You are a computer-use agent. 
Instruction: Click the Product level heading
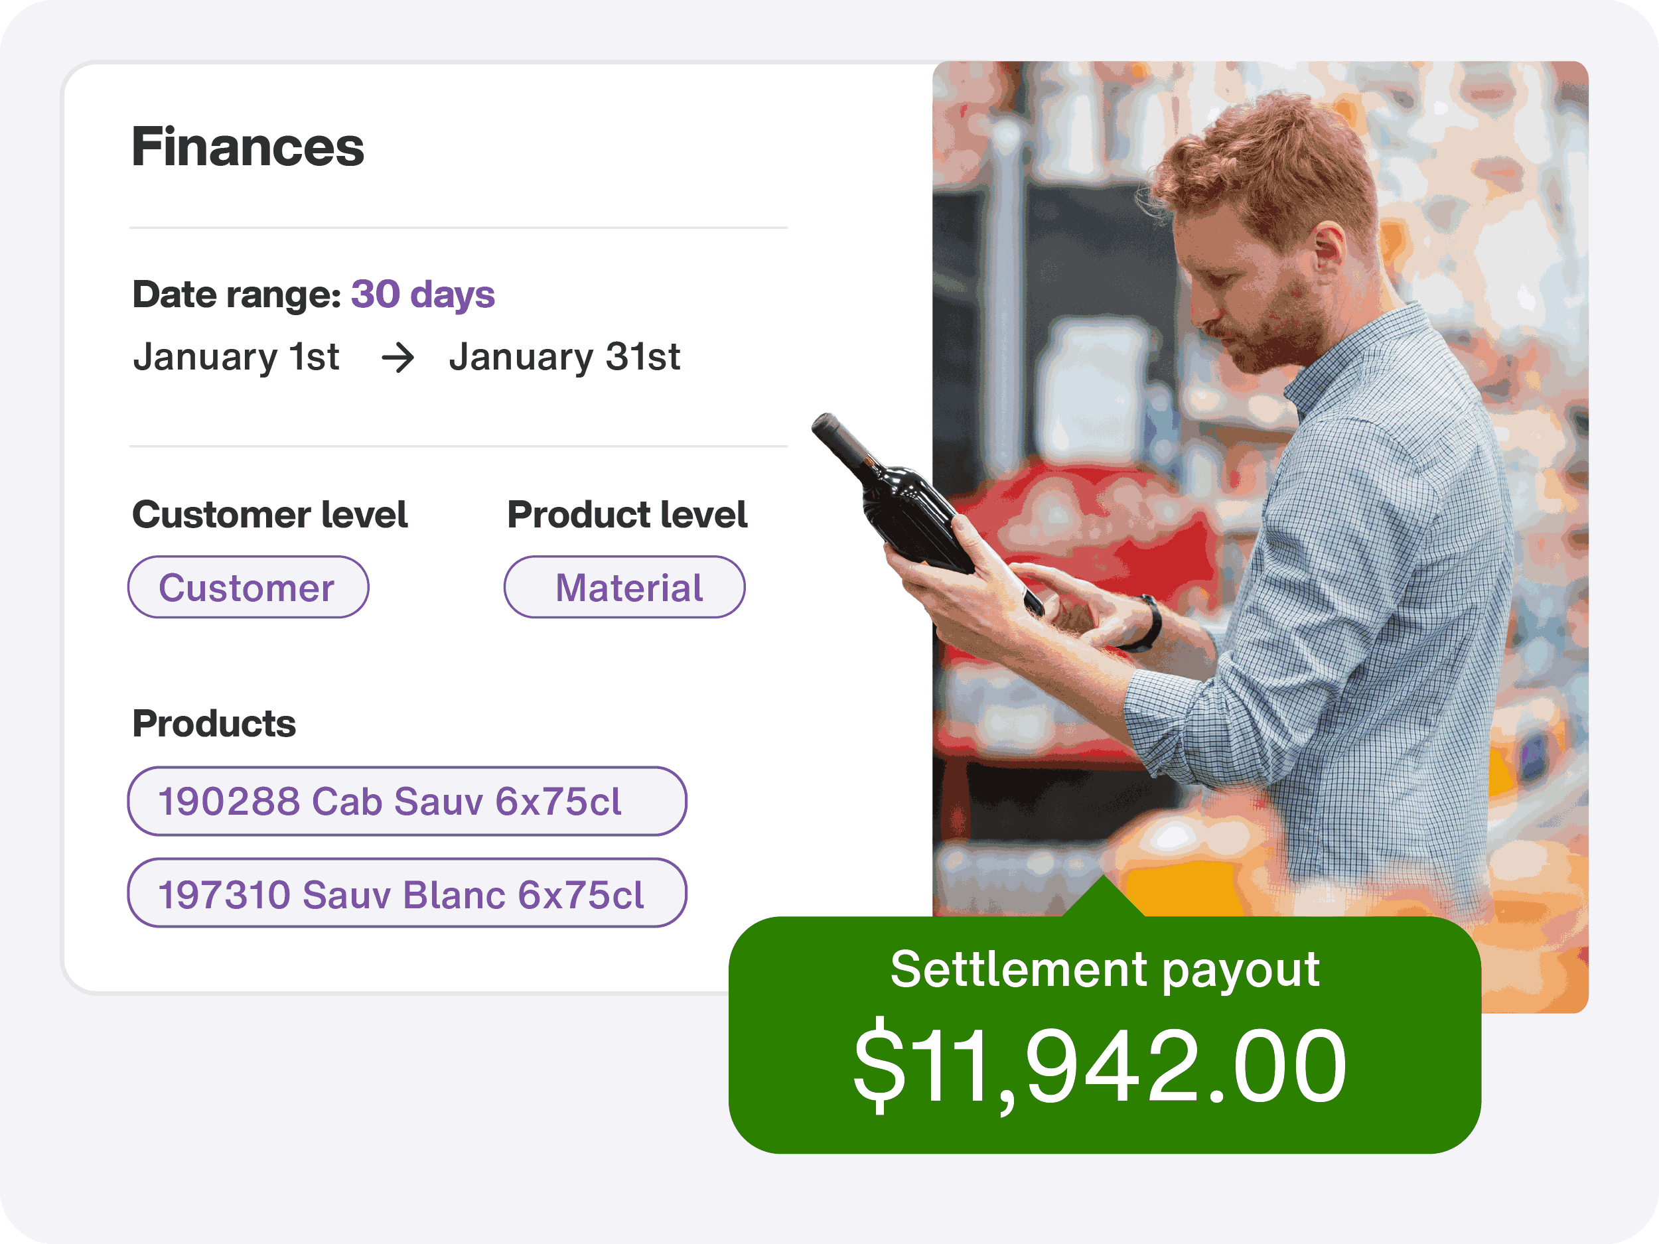[x=627, y=514]
